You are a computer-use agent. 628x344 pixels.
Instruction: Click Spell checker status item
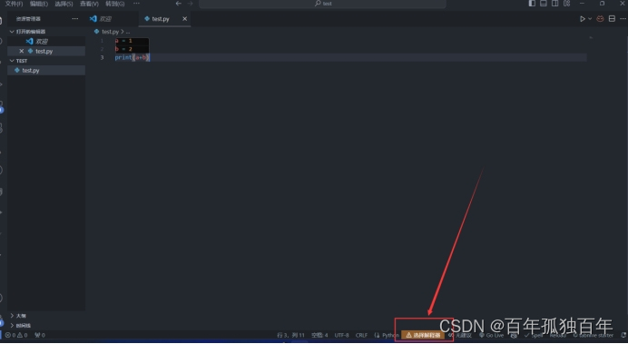[x=534, y=335]
